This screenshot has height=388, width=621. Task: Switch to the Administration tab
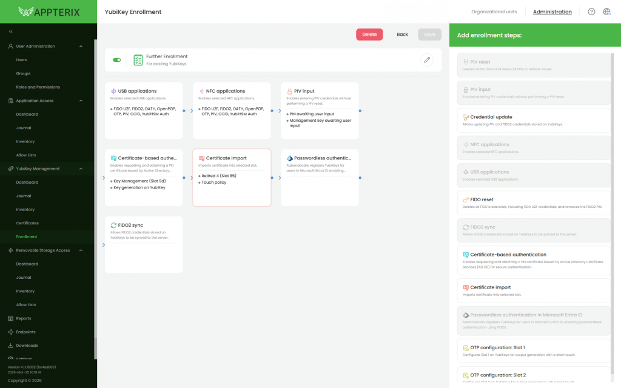[x=552, y=12]
